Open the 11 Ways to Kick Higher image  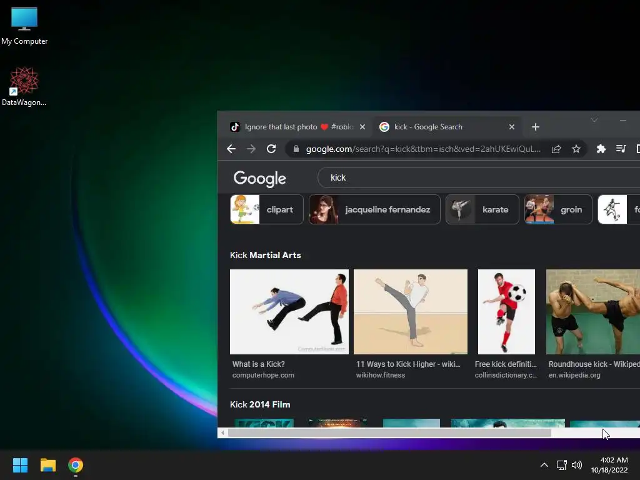click(x=411, y=311)
